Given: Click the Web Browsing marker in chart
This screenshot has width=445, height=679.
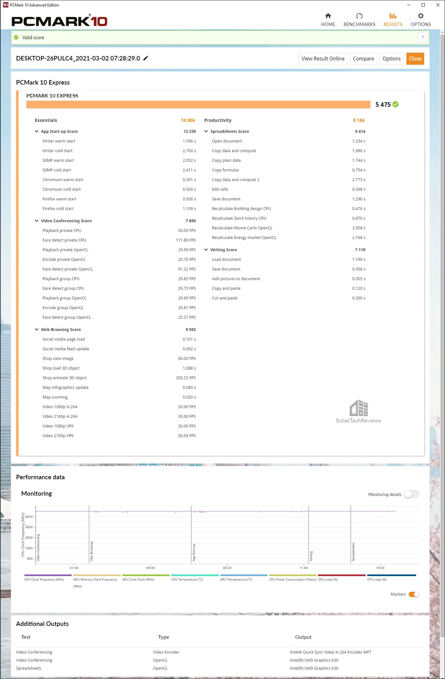Looking at the screenshot, I should tap(91, 551).
